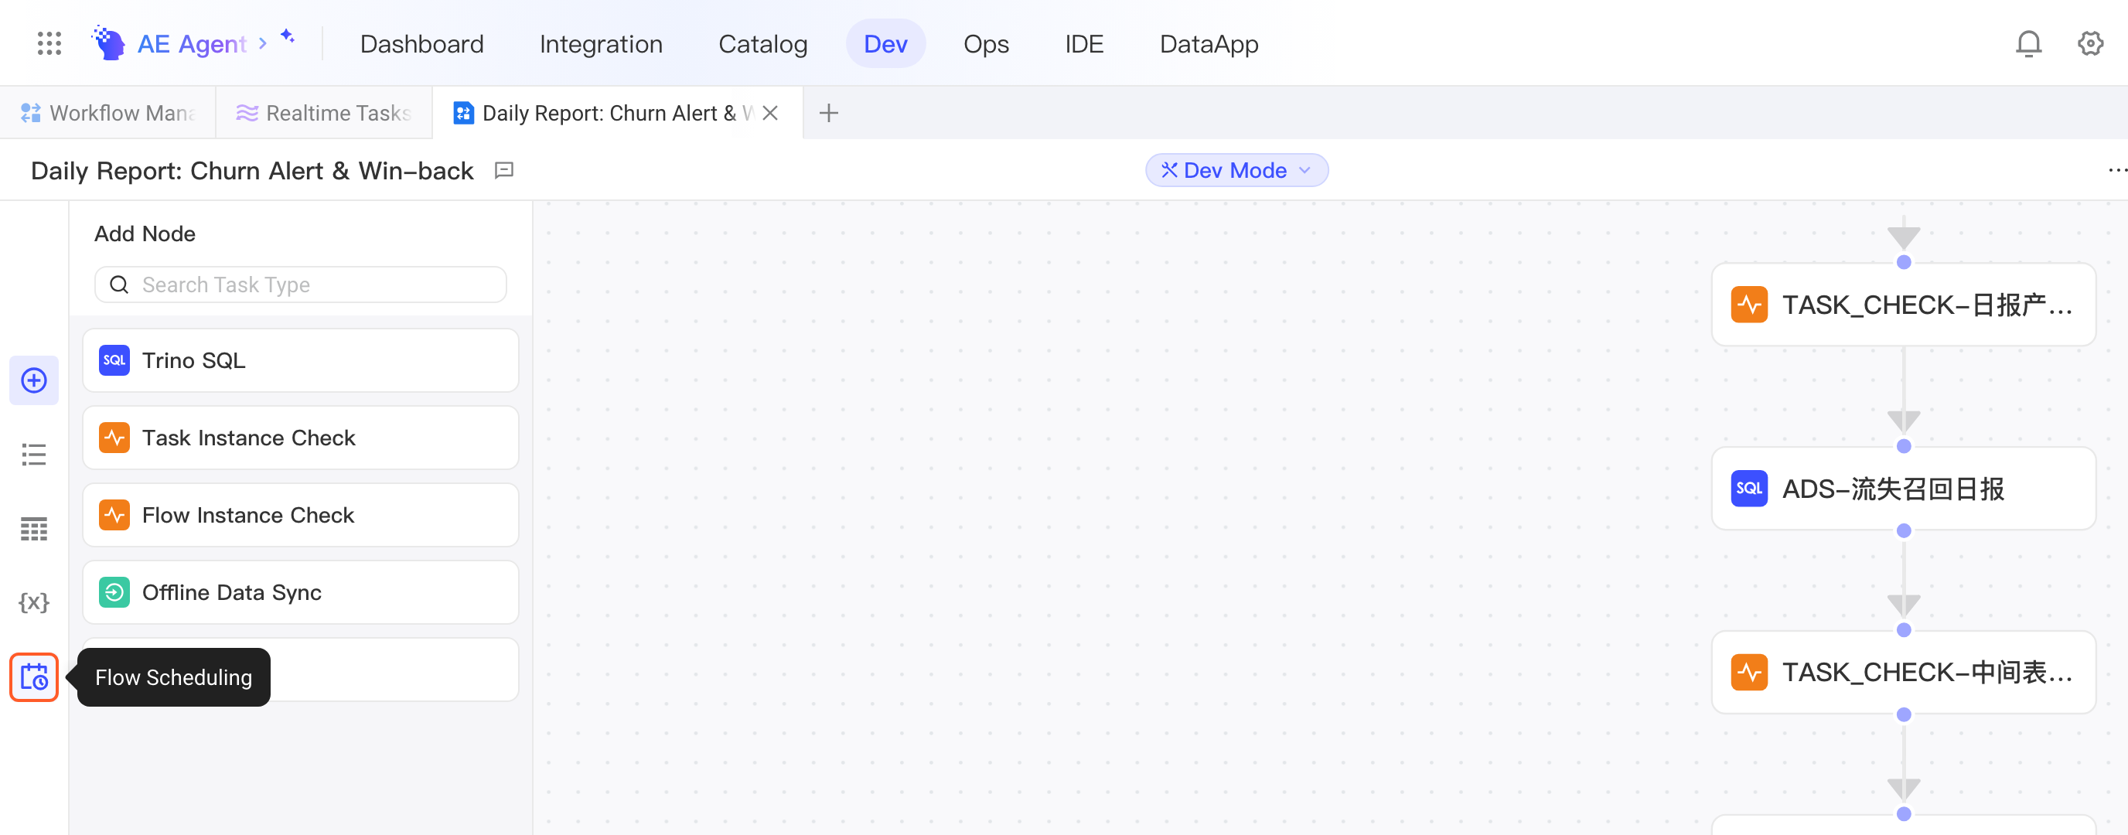The height and width of the screenshot is (835, 2128).
Task: Open the Ops menu
Action: [986, 44]
